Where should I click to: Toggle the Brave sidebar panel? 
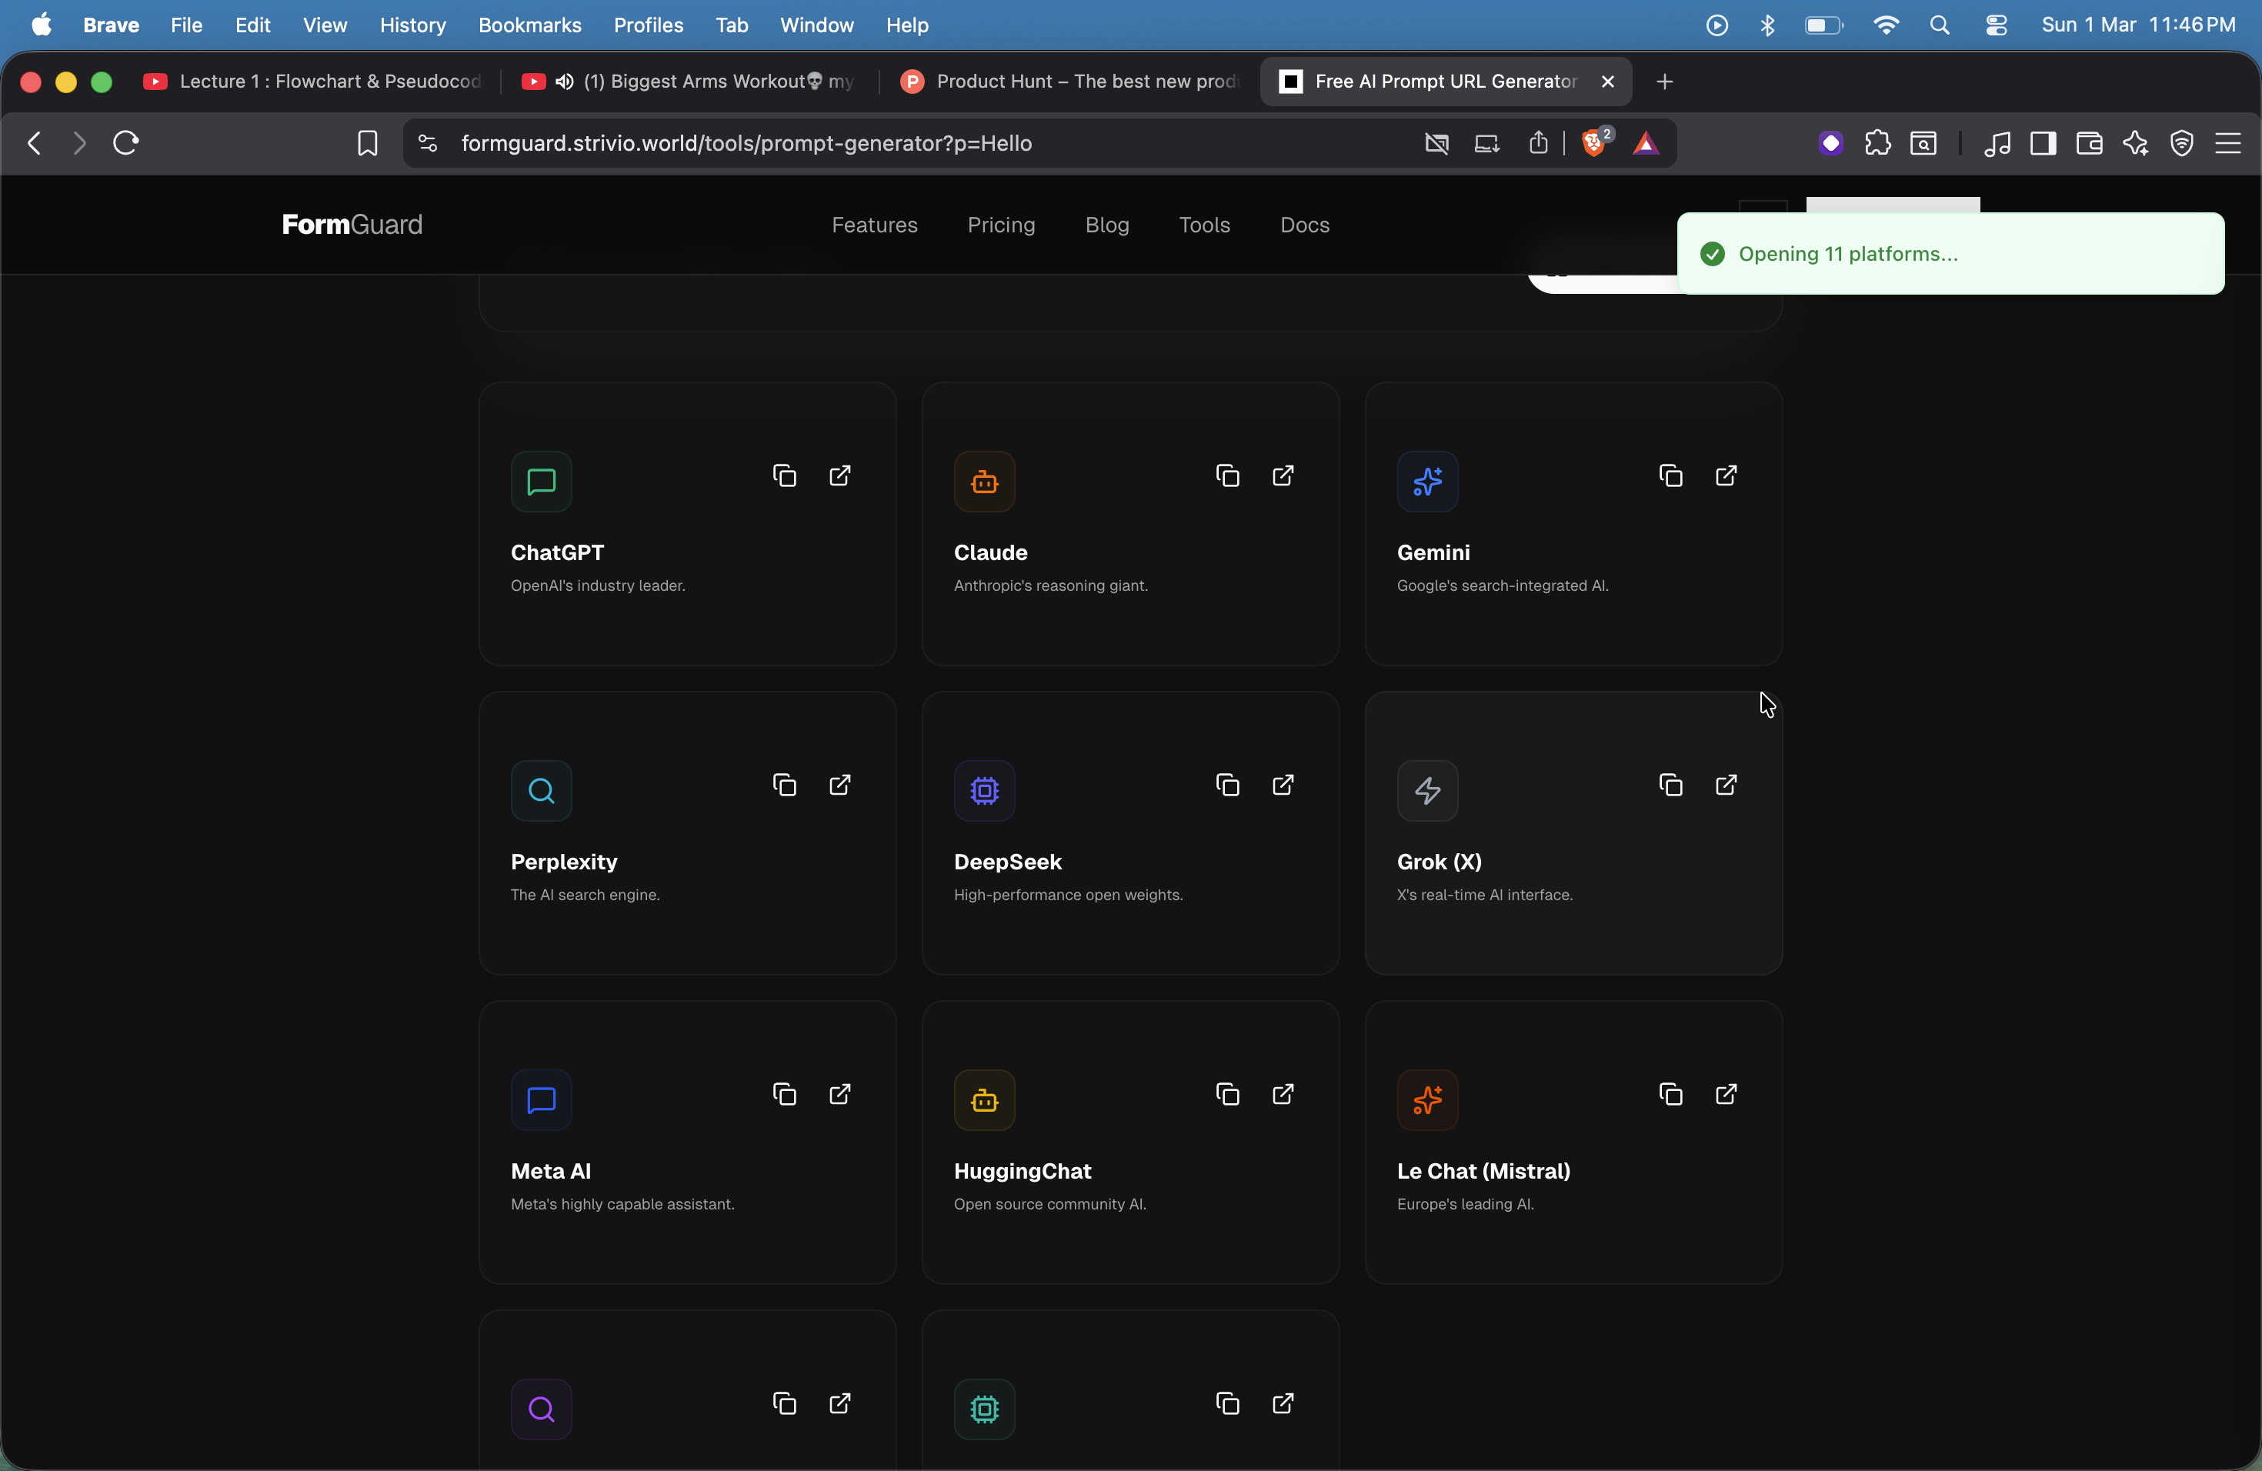[2043, 144]
